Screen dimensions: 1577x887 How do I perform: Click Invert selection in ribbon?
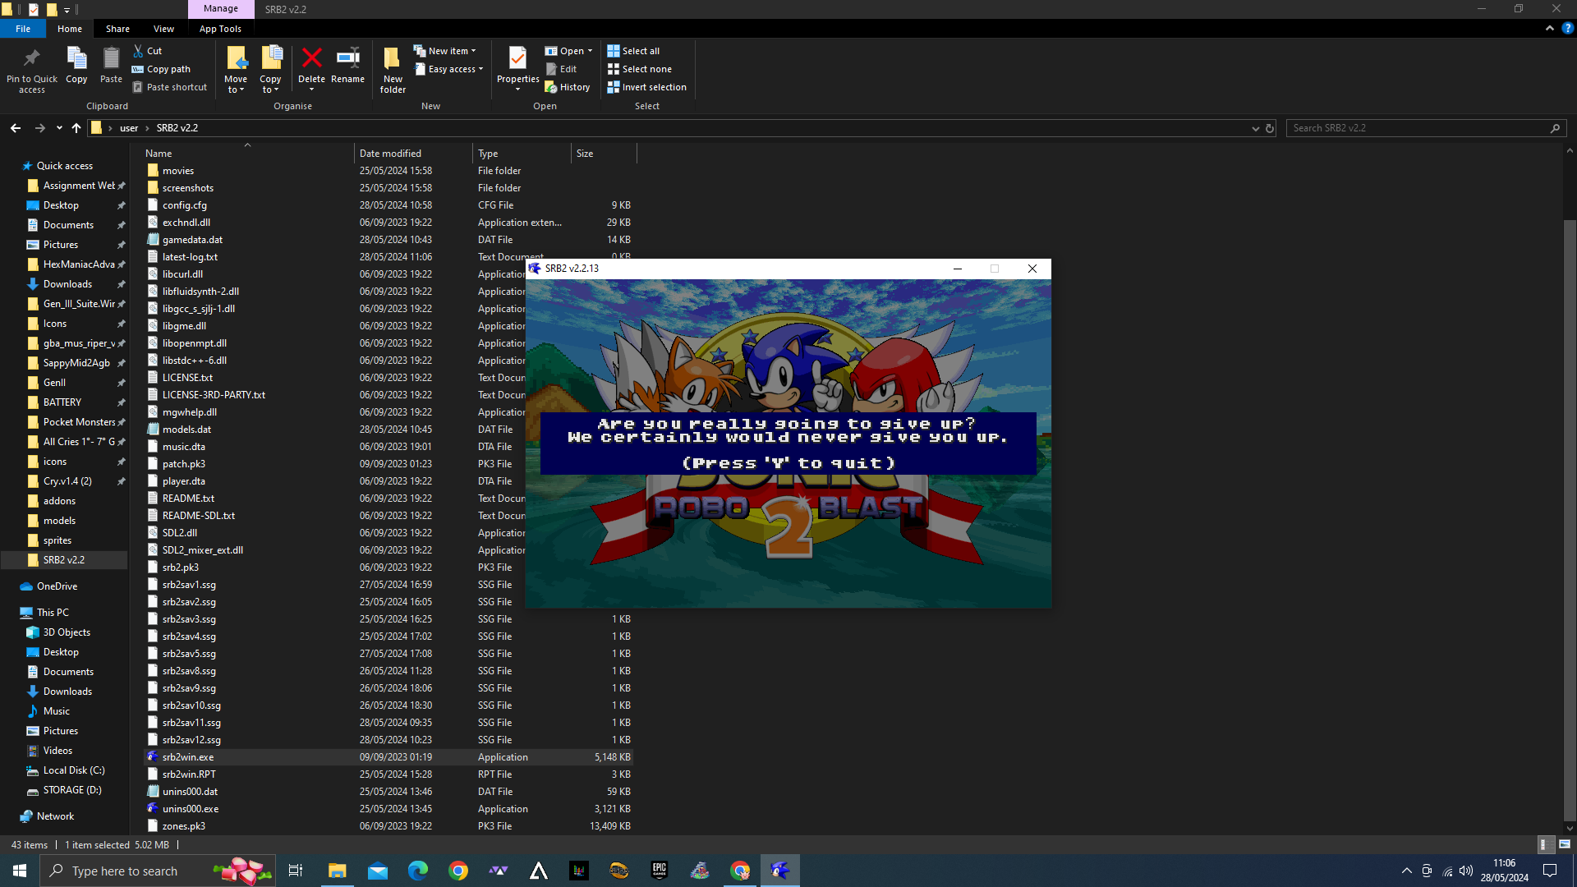tap(647, 87)
